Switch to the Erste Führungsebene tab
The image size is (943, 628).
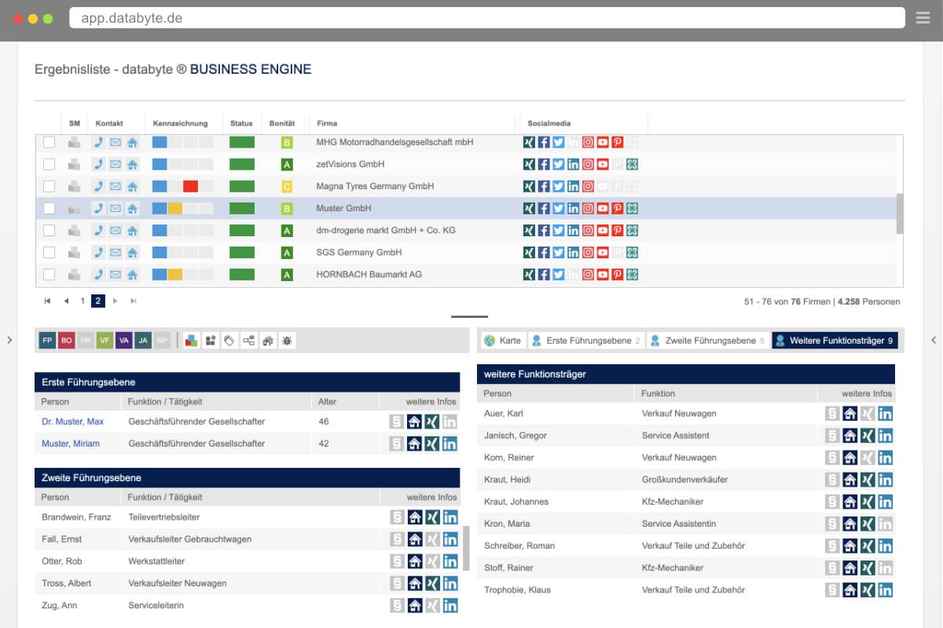(x=586, y=341)
